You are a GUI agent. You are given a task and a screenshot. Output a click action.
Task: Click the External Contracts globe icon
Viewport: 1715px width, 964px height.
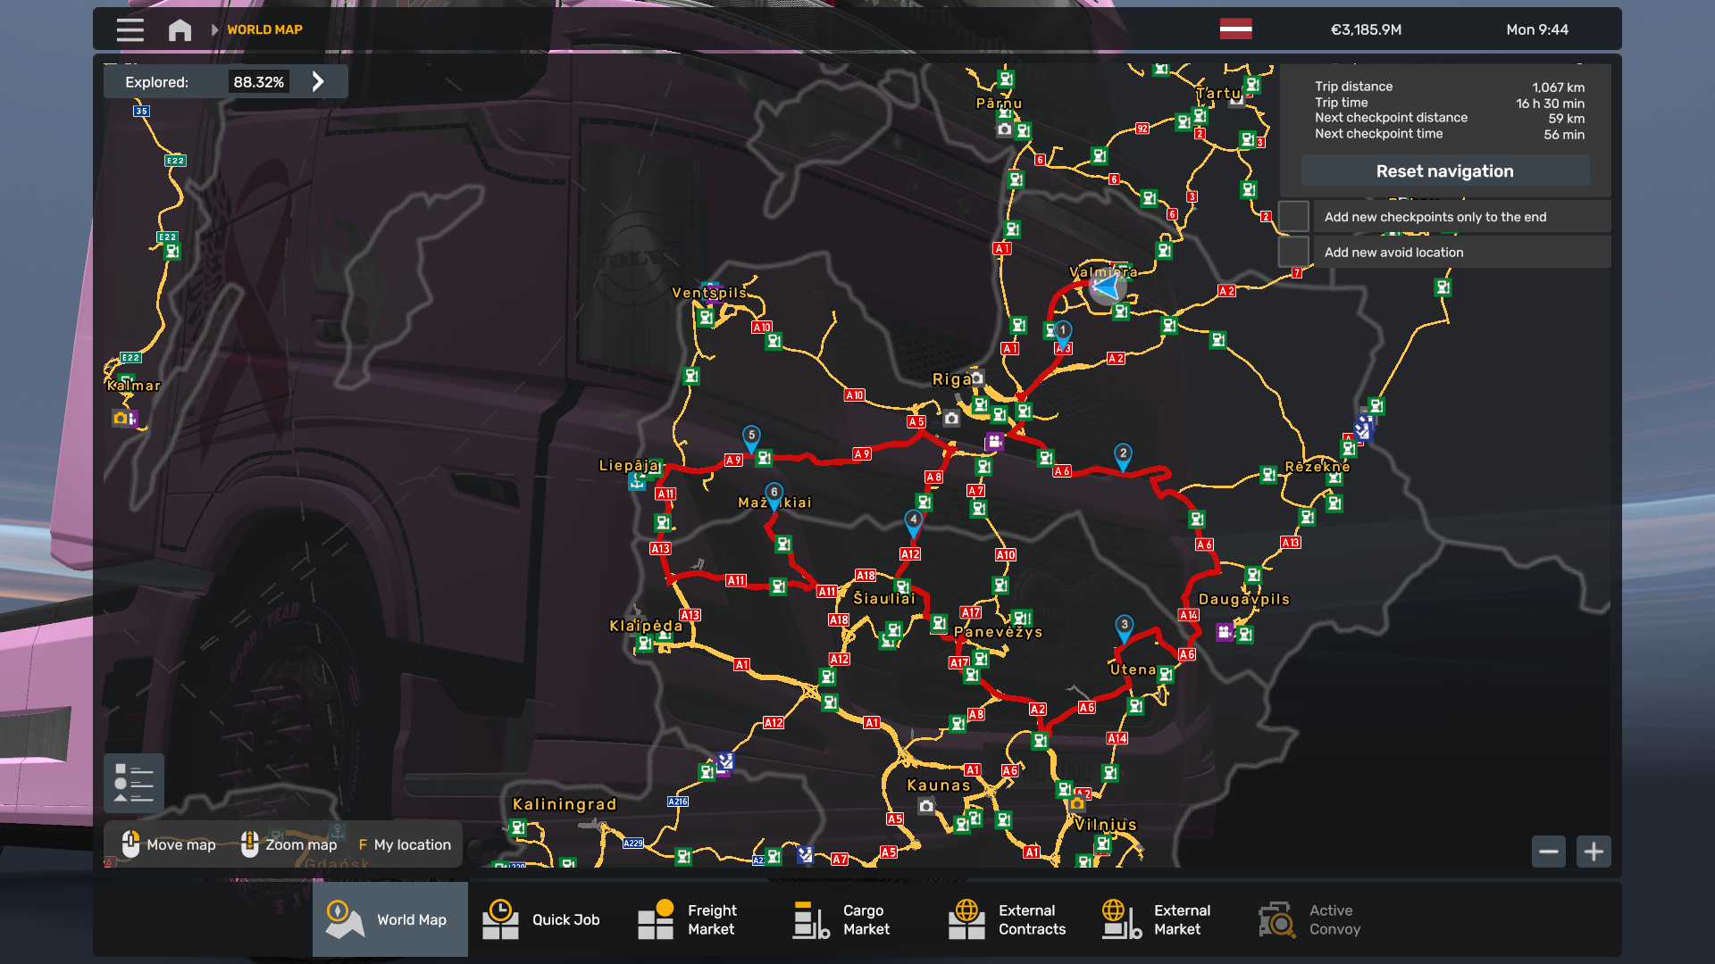click(x=966, y=919)
